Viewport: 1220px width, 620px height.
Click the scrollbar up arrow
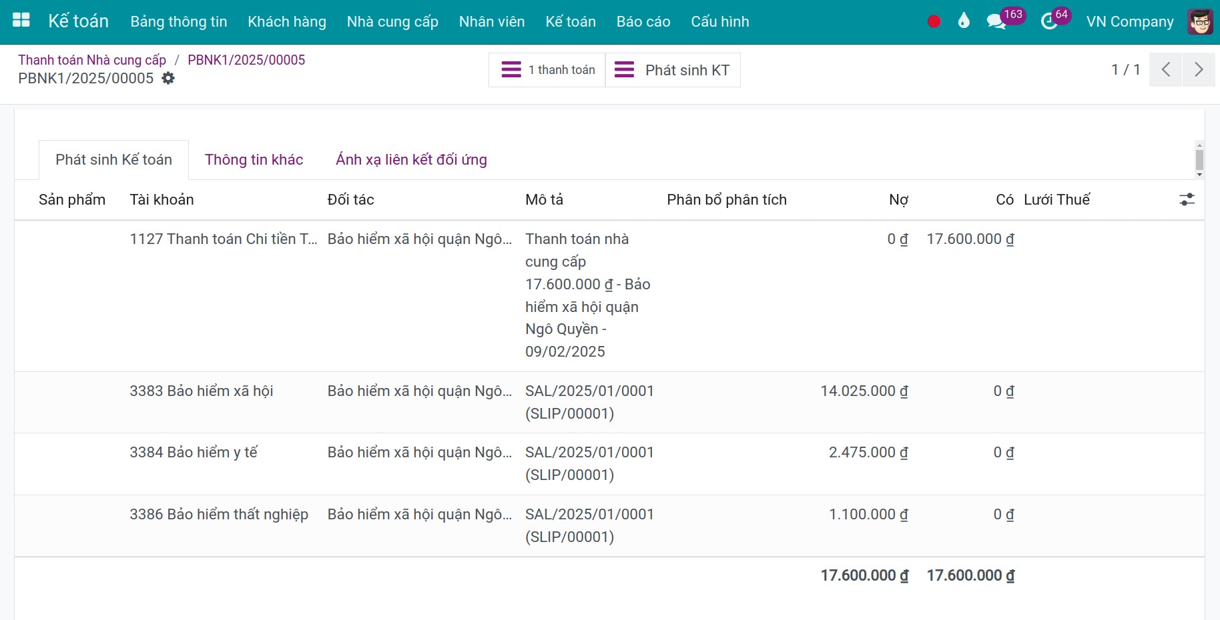(x=1199, y=145)
